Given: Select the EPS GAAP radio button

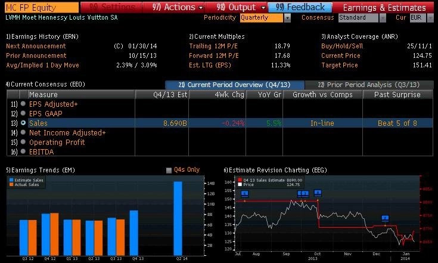Looking at the screenshot, I should 23,113.
